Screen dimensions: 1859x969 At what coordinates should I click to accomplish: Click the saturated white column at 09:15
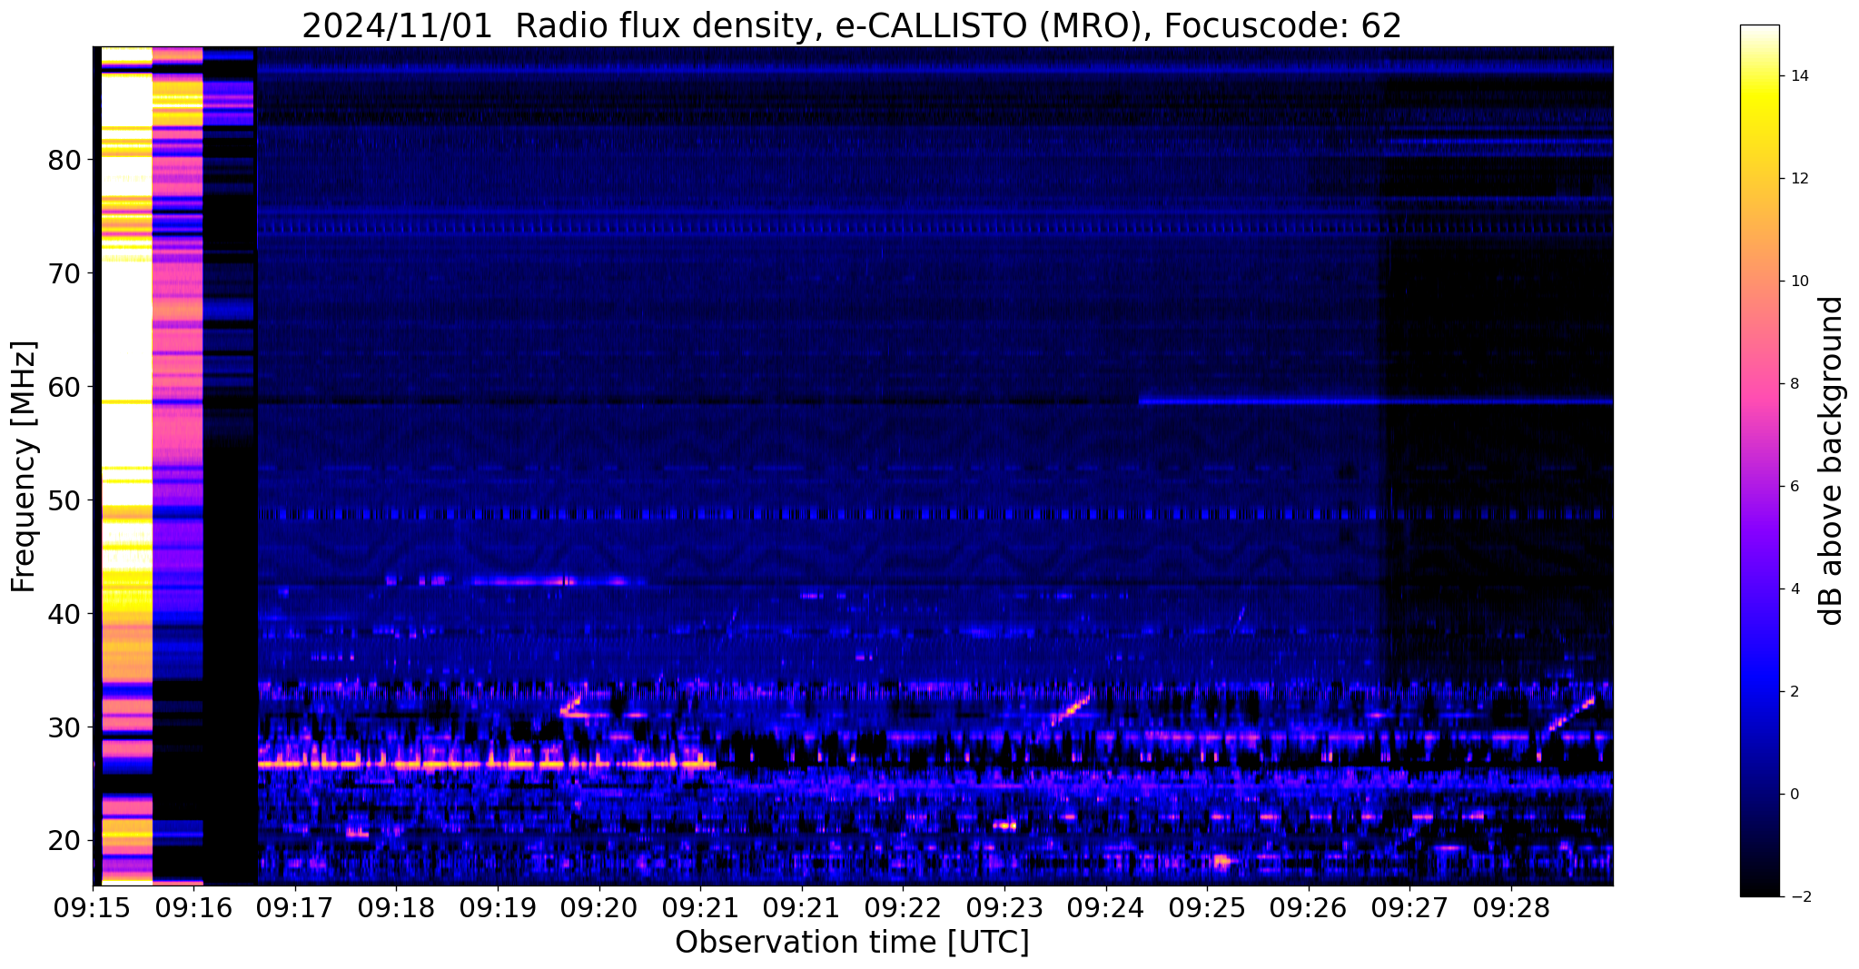(x=126, y=466)
